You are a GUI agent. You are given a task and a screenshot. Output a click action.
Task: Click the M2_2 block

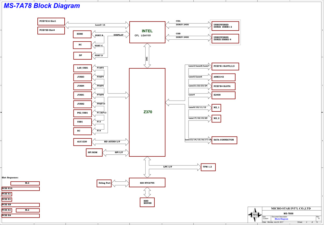(216, 119)
